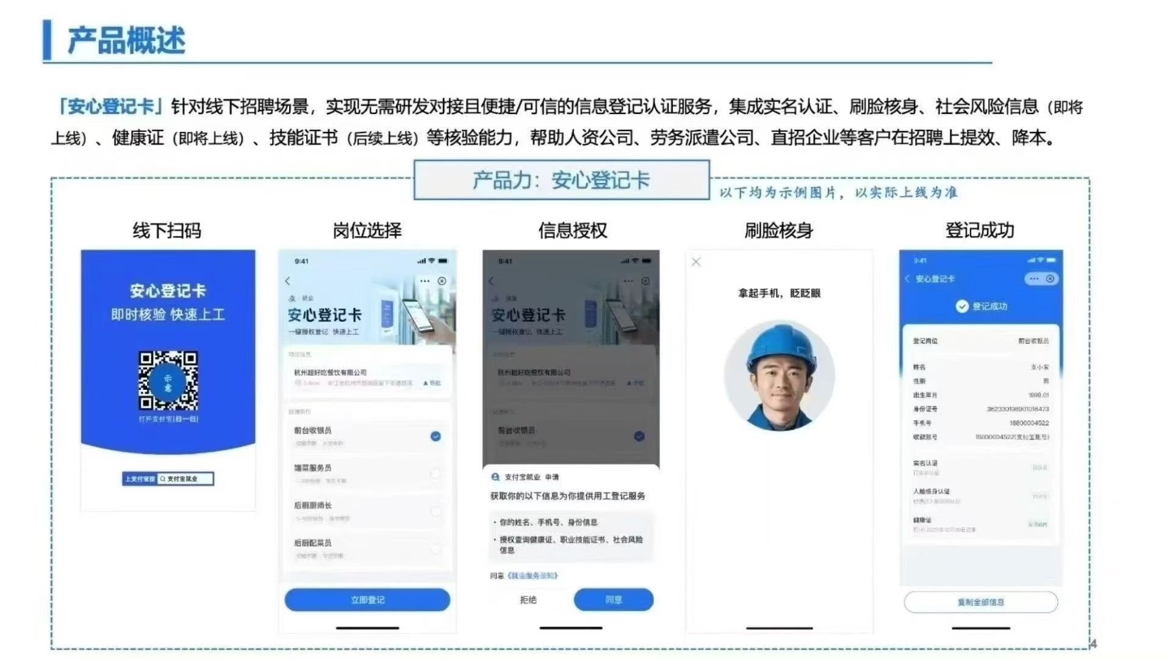
Task: Open three-dot menu on 岗位选择 screen
Action: coord(425,281)
